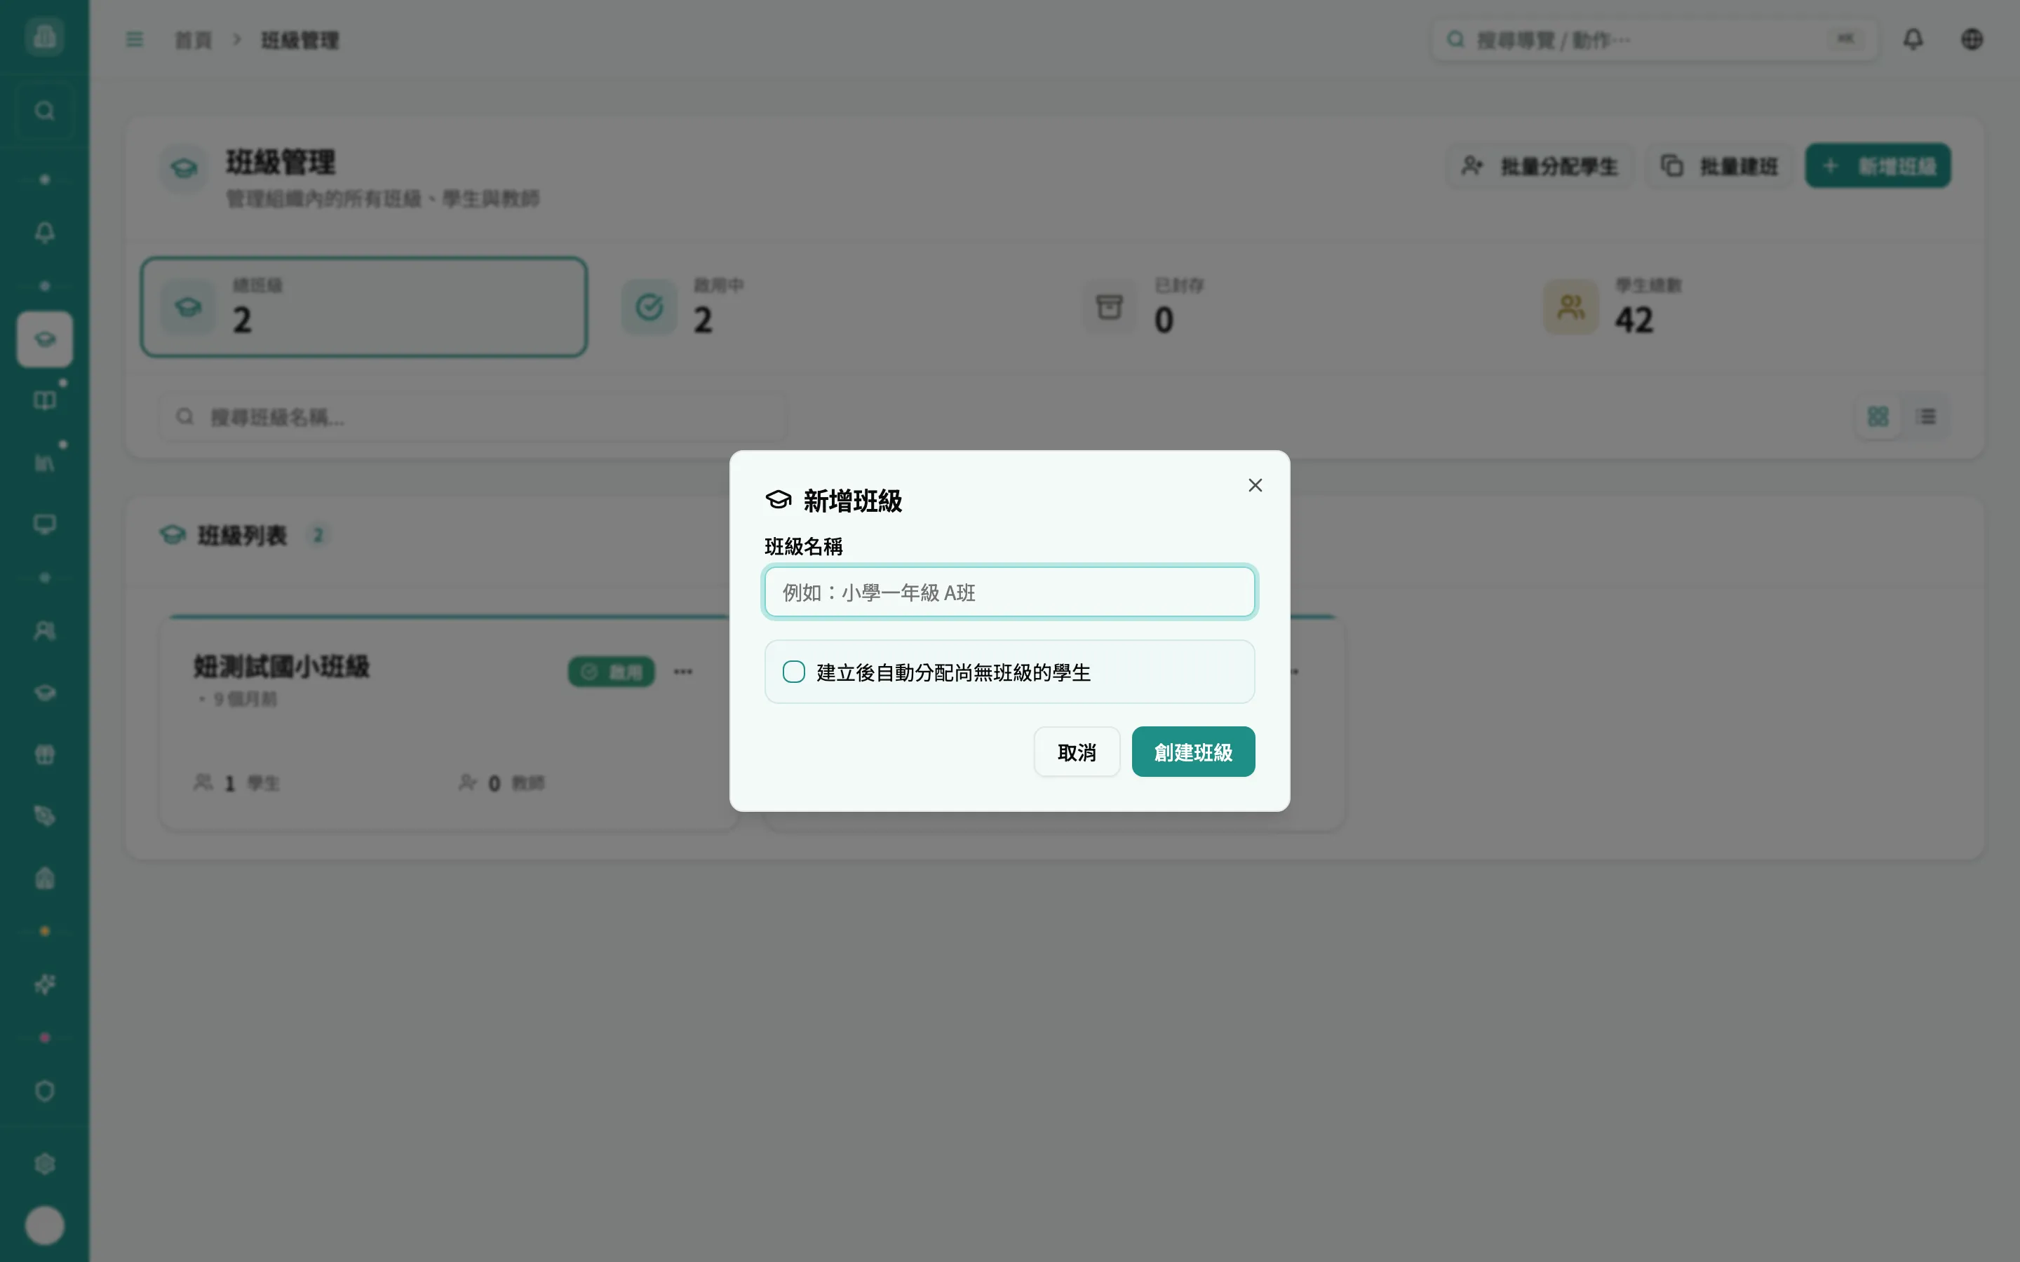Click the app logo in the sidebar
This screenshot has height=1262, width=2020.
point(44,36)
